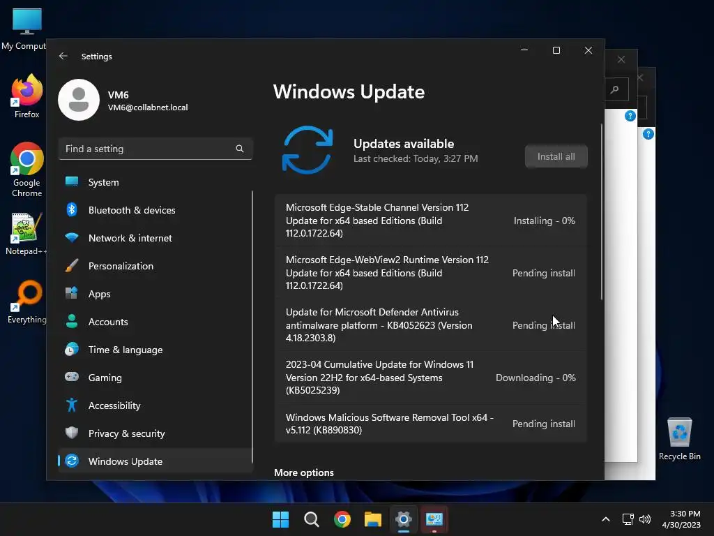Click the Find a setting search field
Screen dimensions: 714x536
pos(155,149)
